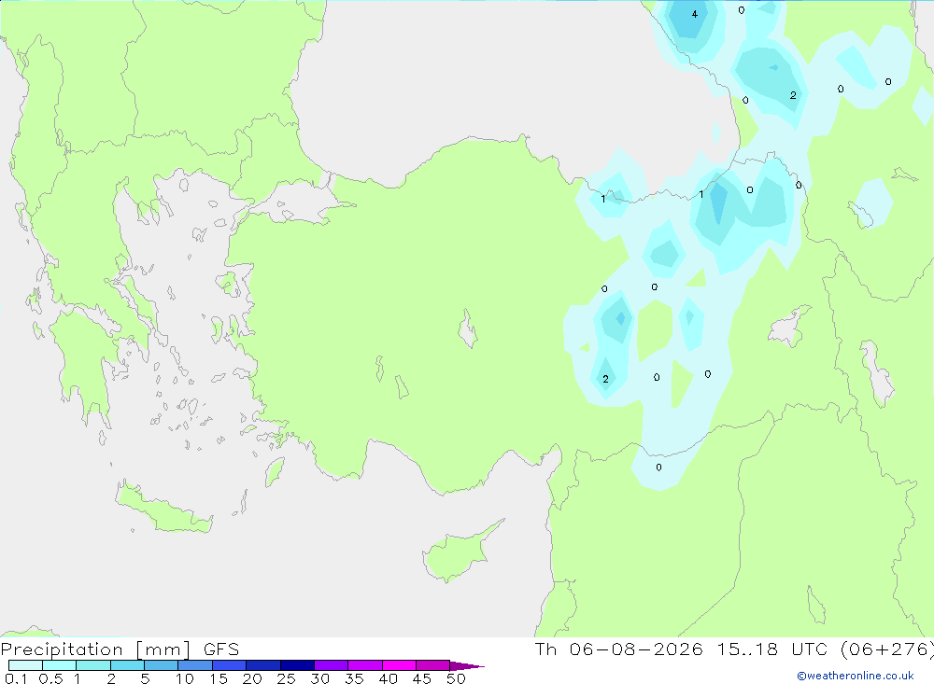Click the 30–35 mm violet legend swatch
This screenshot has width=934, height=684.
click(x=332, y=665)
